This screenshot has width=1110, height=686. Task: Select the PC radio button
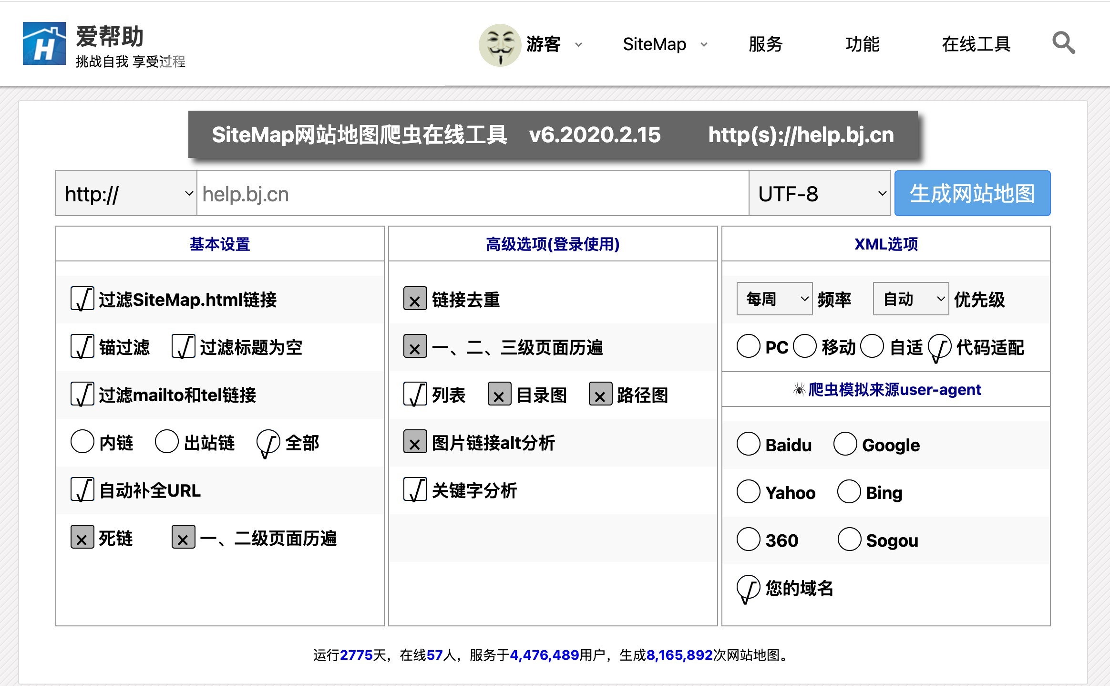pos(748,346)
